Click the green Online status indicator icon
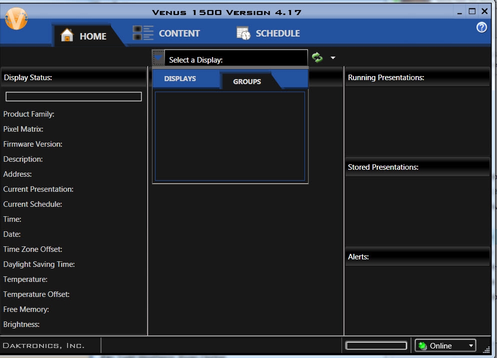 point(422,345)
